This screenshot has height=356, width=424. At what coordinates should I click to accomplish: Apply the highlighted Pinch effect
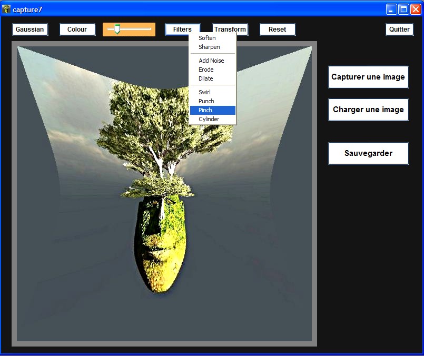coord(213,110)
